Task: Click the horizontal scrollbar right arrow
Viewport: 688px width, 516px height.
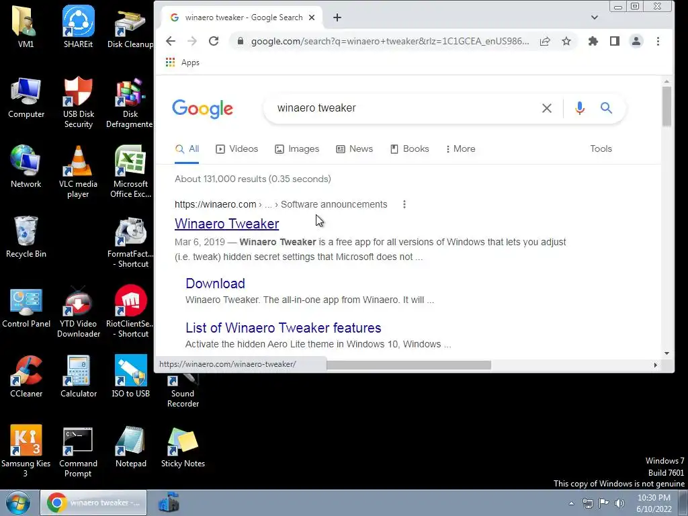Action: [656, 365]
